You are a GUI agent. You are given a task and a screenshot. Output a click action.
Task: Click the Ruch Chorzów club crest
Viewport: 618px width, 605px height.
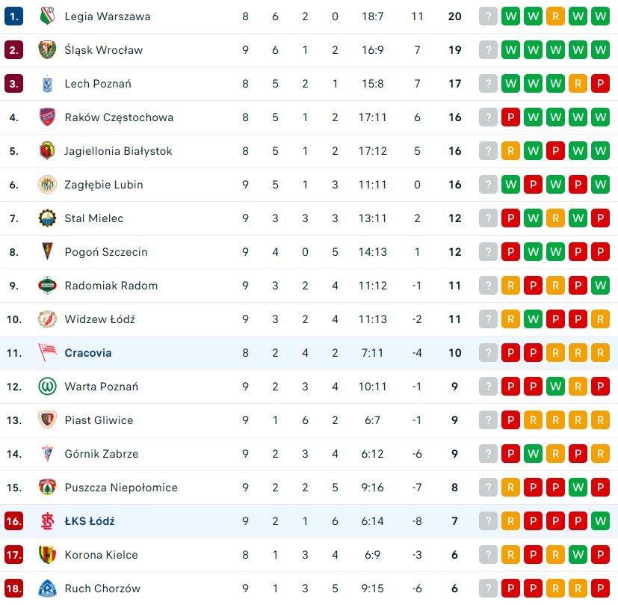click(x=47, y=589)
